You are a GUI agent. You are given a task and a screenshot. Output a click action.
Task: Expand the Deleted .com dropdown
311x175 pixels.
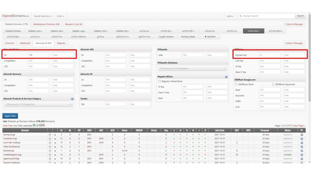click(x=35, y=31)
